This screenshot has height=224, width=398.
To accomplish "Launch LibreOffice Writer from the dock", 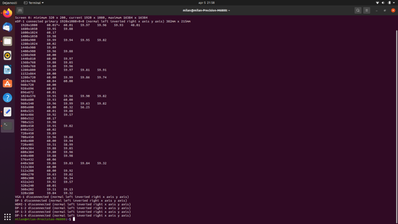I will click(7, 70).
